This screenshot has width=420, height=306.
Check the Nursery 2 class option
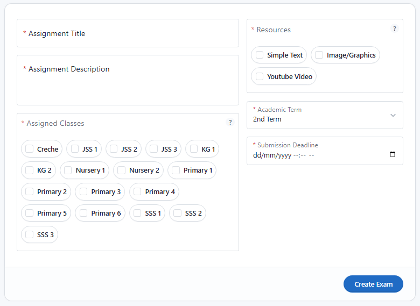click(x=122, y=170)
